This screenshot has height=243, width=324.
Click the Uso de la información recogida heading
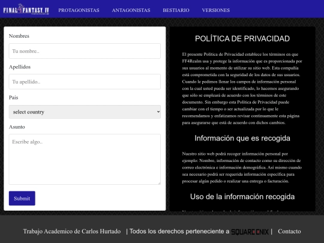point(242,197)
